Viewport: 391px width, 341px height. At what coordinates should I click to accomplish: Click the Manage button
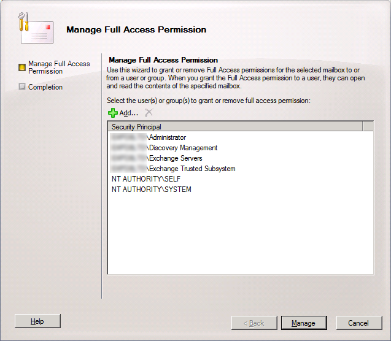pos(304,323)
